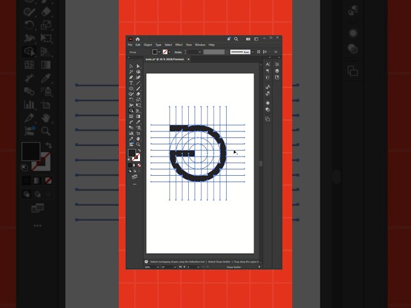
Task: Select the Artboard tool
Action: pyautogui.click(x=138, y=133)
